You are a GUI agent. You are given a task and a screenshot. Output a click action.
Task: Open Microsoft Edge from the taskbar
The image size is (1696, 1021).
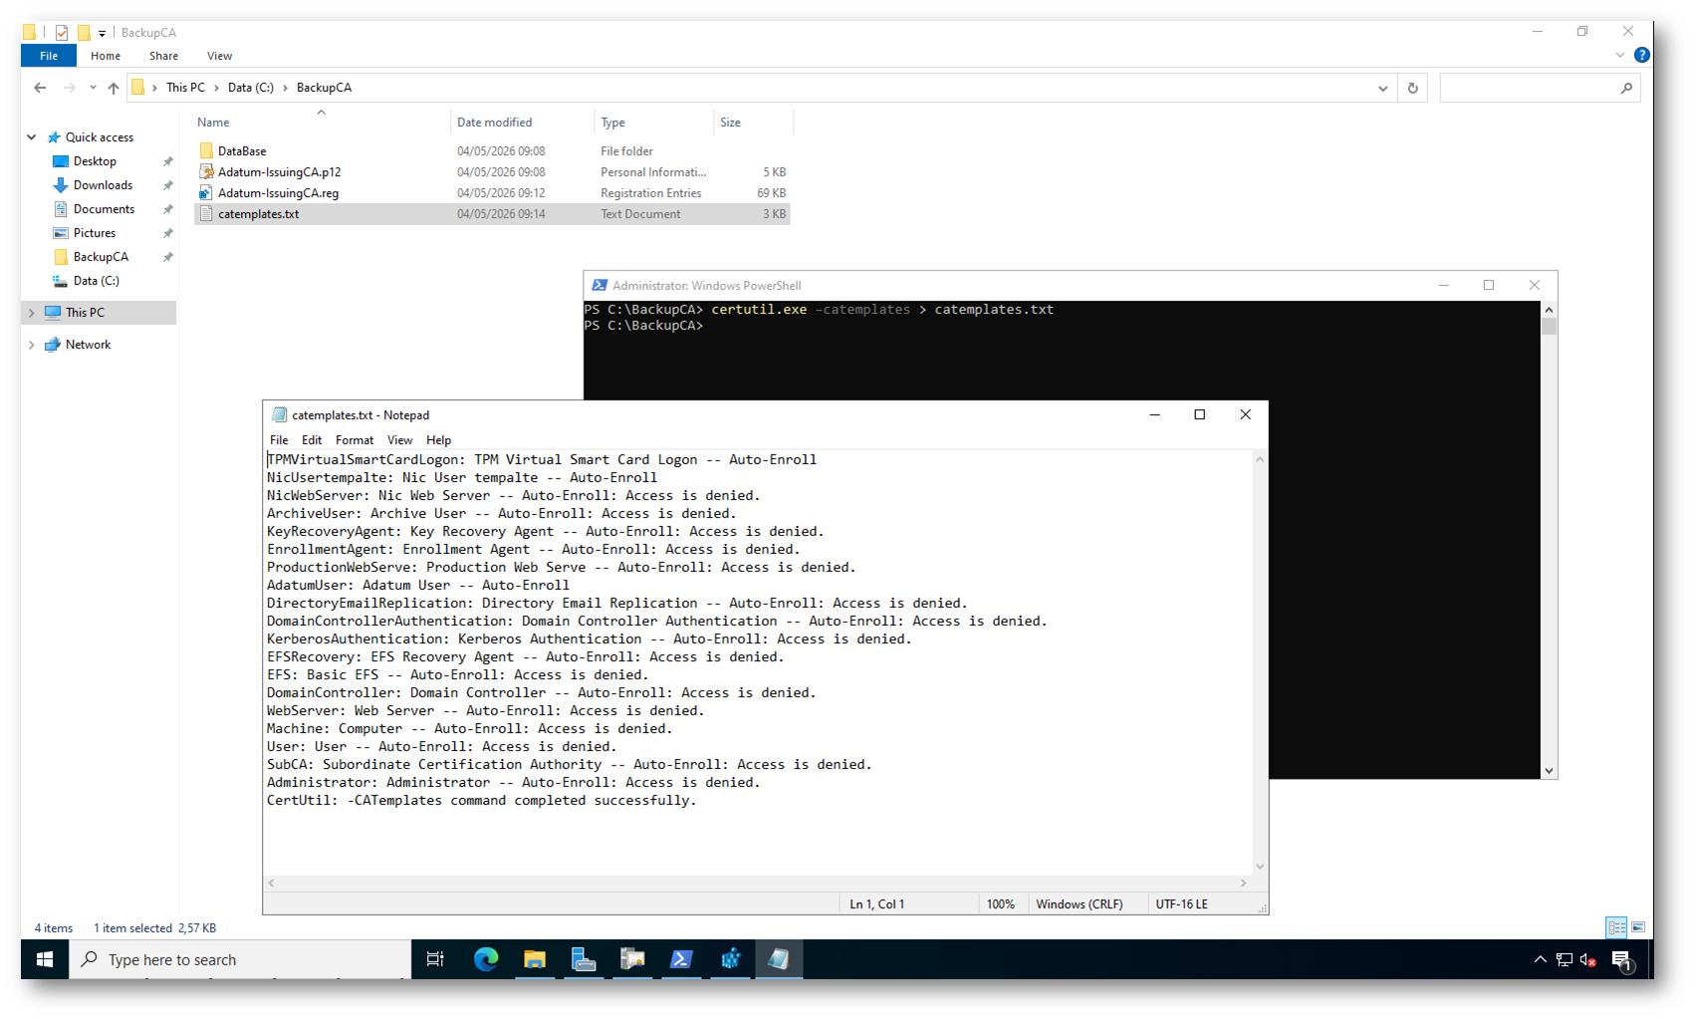(x=486, y=959)
